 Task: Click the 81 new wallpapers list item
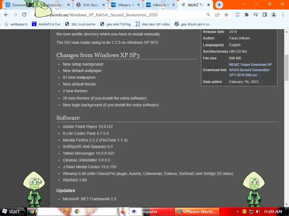pos(79,77)
